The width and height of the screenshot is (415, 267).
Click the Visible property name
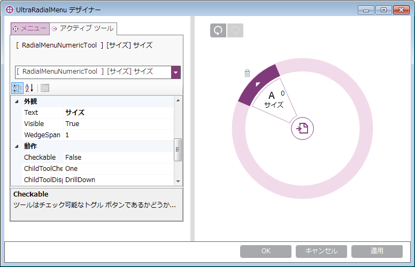coord(34,124)
